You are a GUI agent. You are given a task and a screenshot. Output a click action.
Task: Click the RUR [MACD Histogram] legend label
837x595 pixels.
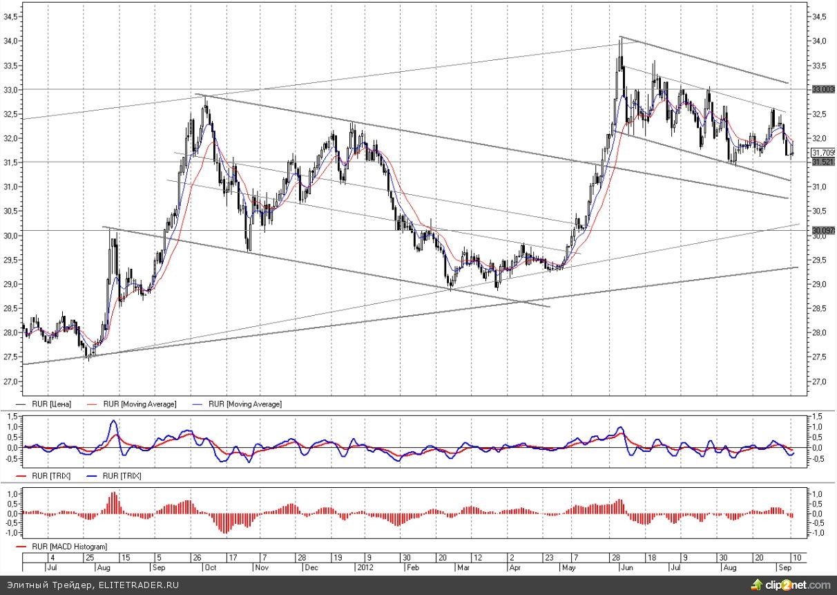click(68, 547)
